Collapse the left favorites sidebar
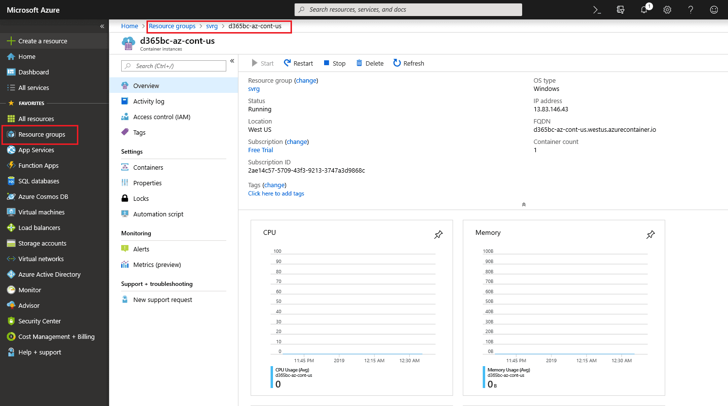 [102, 26]
